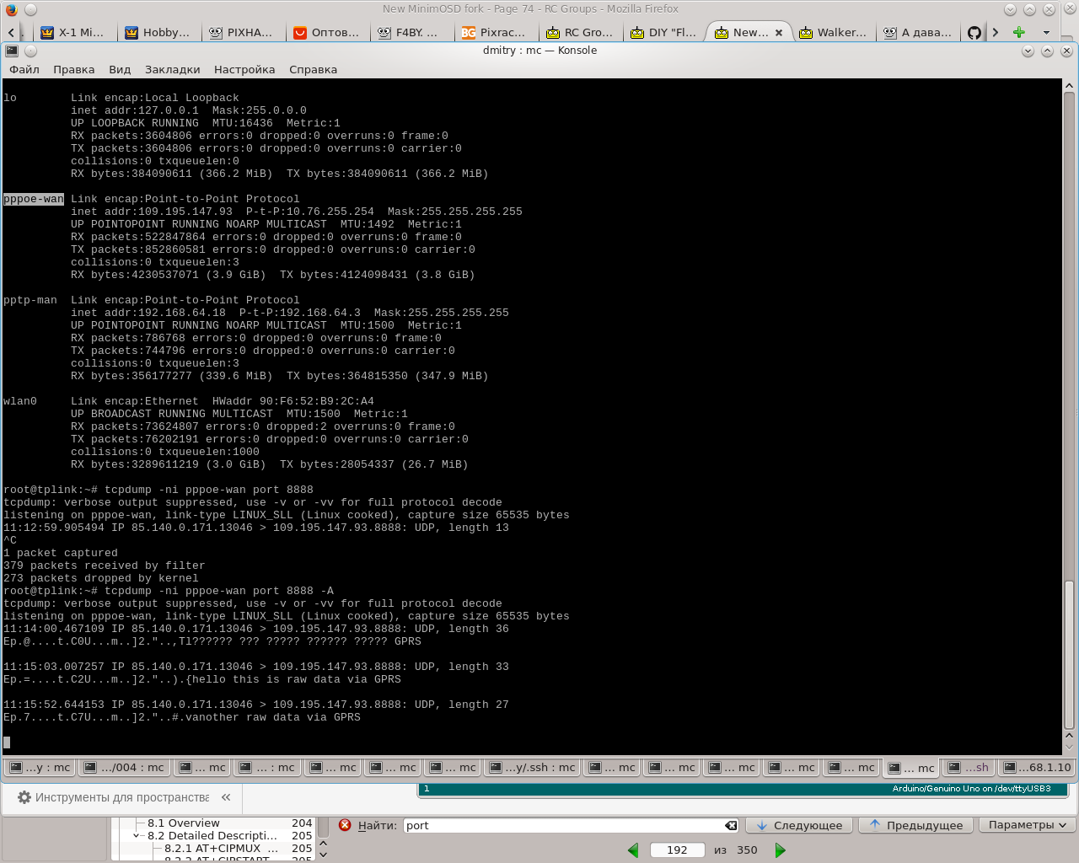
Task: Open the Настройка menu
Action: point(244,69)
